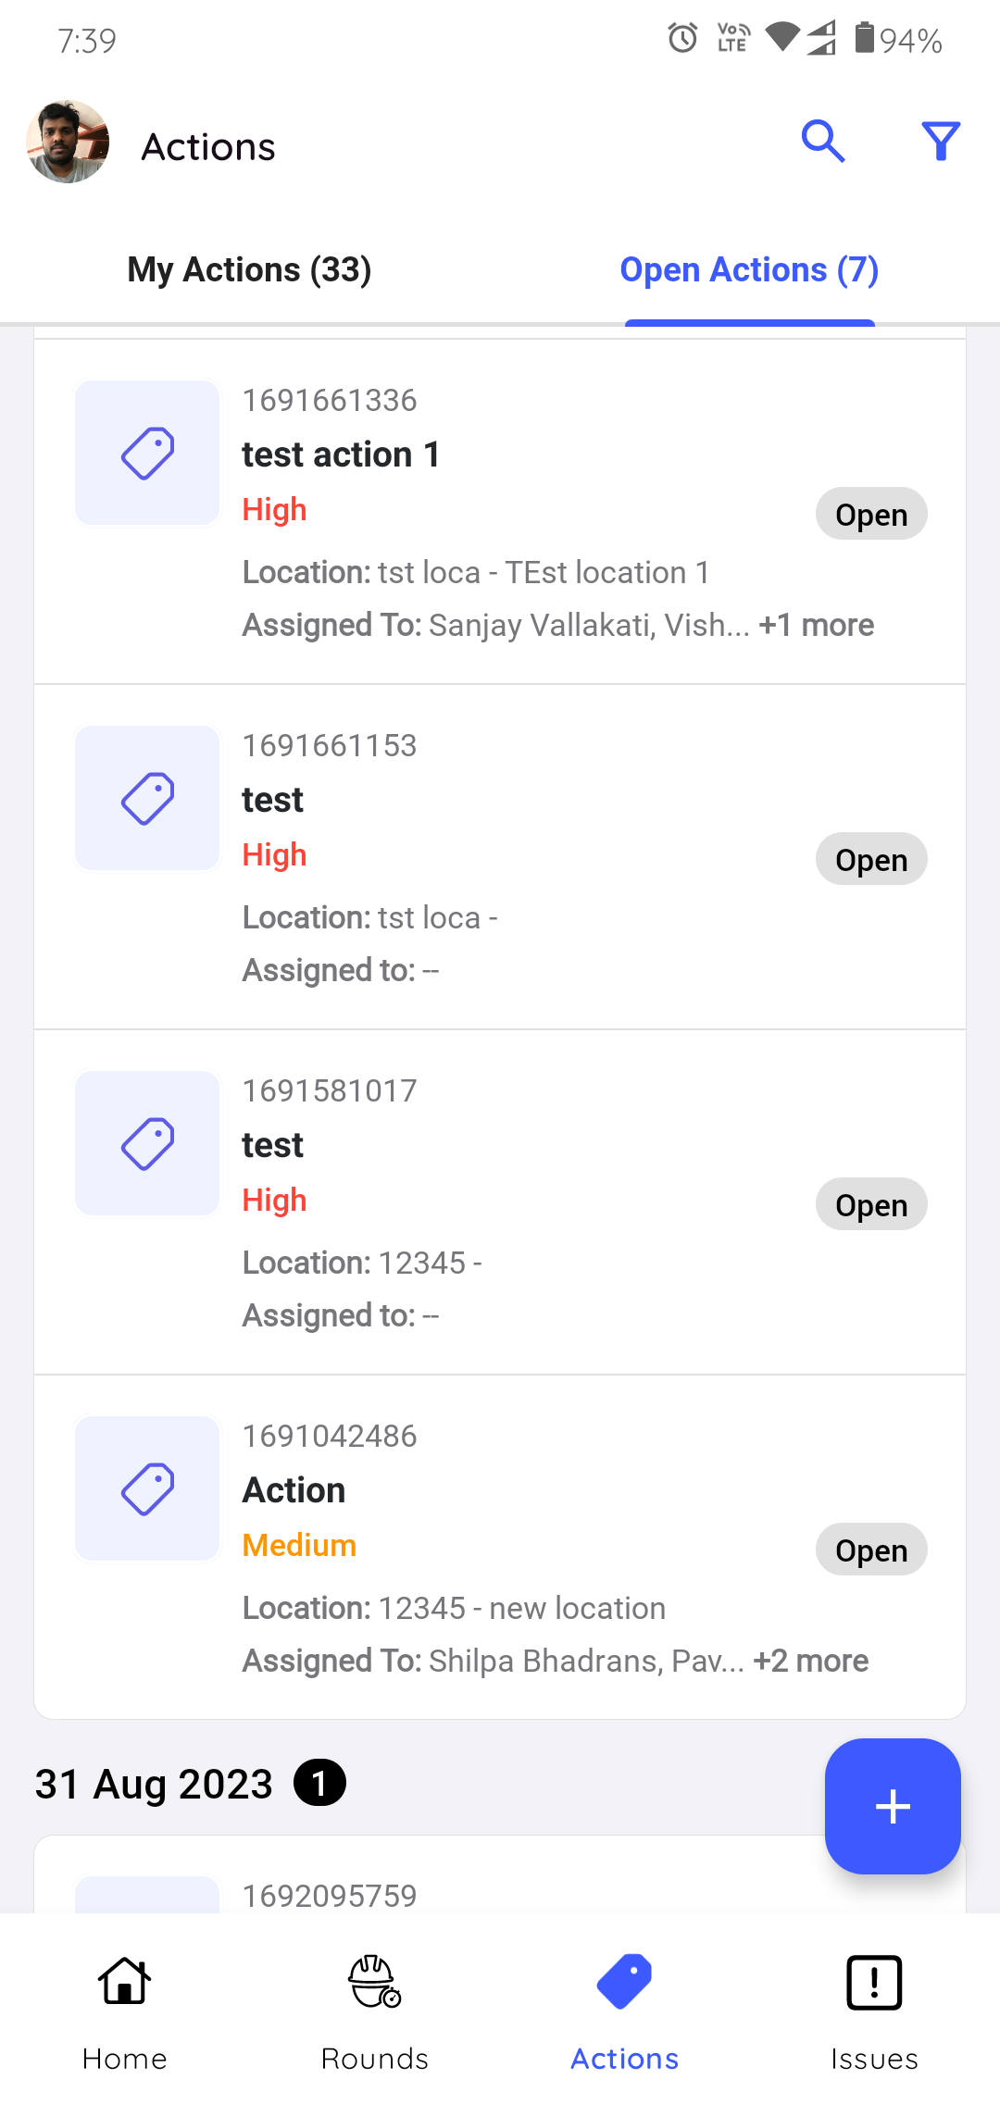Open the filter funnel icon

(941, 142)
